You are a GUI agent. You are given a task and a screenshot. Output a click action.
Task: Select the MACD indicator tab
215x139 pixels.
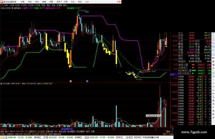12,132
